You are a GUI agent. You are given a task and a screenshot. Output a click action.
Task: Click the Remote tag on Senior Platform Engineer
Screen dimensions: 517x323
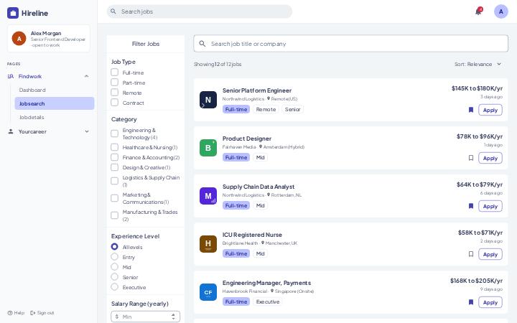tap(266, 109)
